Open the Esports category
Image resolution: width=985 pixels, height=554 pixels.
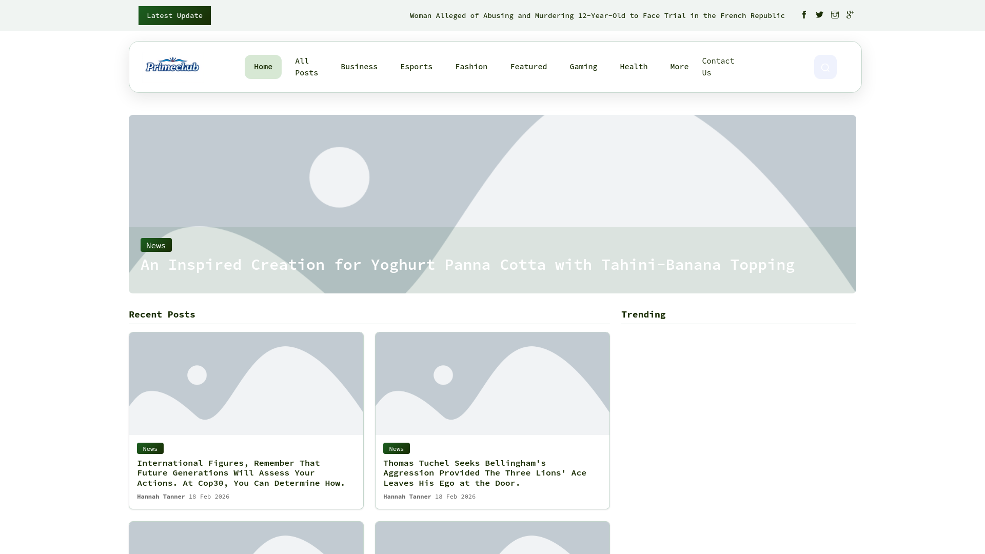(x=416, y=67)
